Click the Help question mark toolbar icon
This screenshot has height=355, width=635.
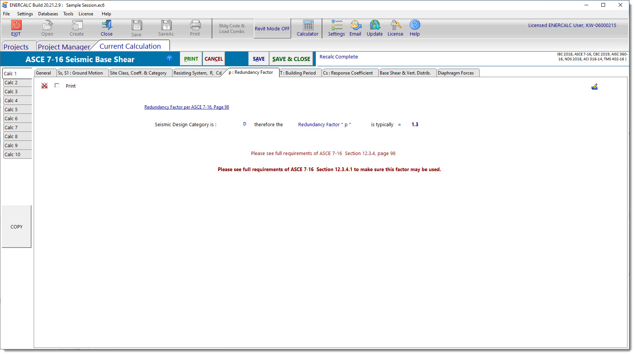point(415,25)
